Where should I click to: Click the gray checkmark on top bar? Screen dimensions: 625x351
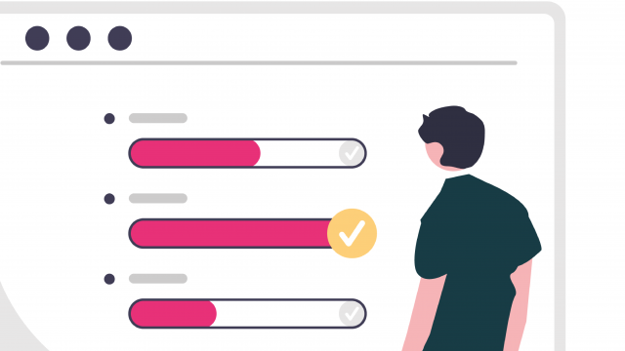click(x=352, y=153)
